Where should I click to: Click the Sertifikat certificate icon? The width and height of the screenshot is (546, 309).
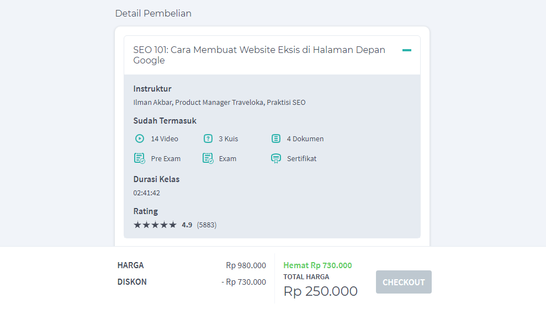coord(276,158)
